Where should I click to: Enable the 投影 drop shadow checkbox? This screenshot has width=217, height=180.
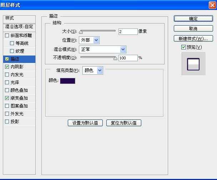(x=7, y=122)
